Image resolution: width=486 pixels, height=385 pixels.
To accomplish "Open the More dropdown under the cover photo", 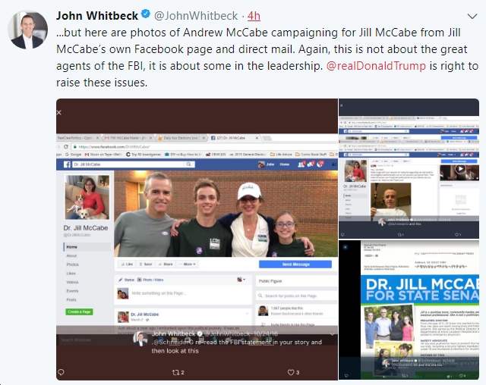I will pyautogui.click(x=188, y=264).
